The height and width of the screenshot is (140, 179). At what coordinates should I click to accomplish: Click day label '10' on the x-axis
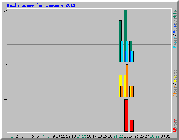pyautogui.click(x=58, y=136)
